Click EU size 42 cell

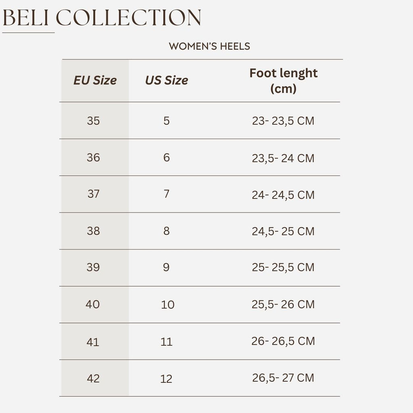point(93,378)
